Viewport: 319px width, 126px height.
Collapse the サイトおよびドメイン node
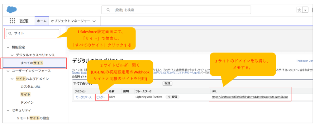pyautogui.click(x=12, y=79)
